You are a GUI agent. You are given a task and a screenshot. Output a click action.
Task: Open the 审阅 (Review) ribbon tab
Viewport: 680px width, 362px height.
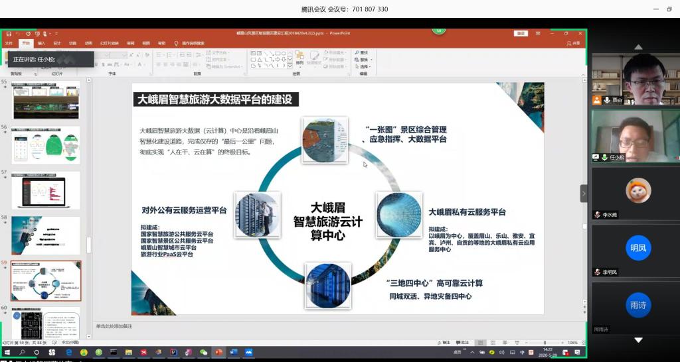pos(131,43)
